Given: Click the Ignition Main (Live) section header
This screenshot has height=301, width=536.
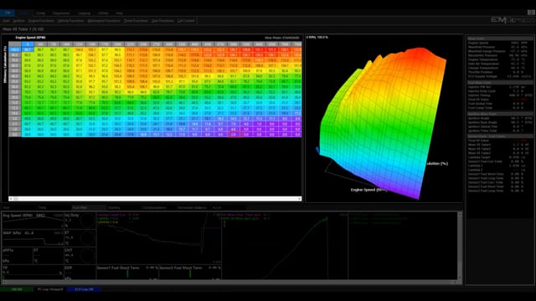Looking at the screenshot, I should [x=499, y=114].
